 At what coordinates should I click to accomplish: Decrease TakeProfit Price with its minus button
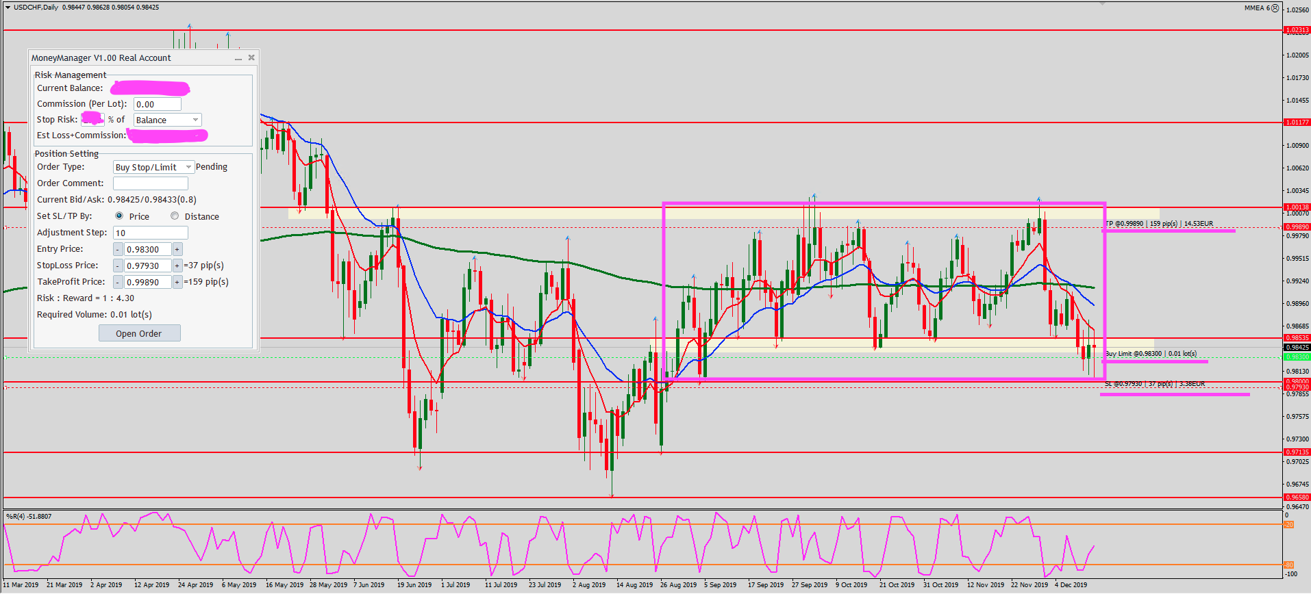(x=118, y=282)
